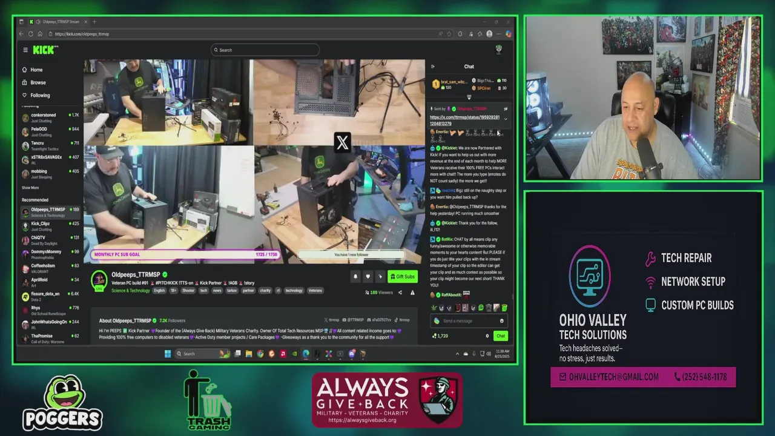Click the browser address bar URL
This screenshot has height=436, width=775.
[x=81, y=34]
